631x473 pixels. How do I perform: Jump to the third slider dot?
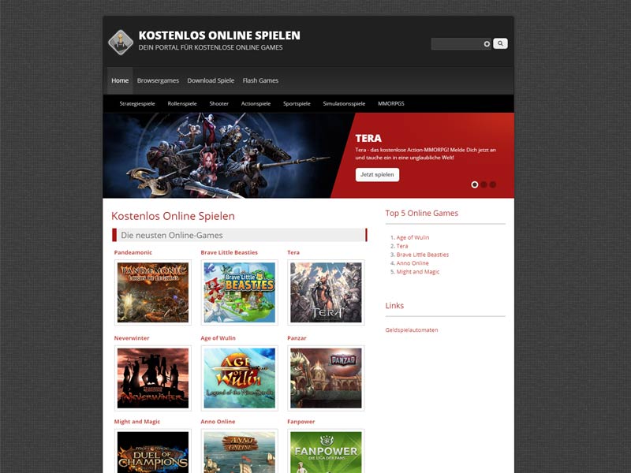pos(493,184)
